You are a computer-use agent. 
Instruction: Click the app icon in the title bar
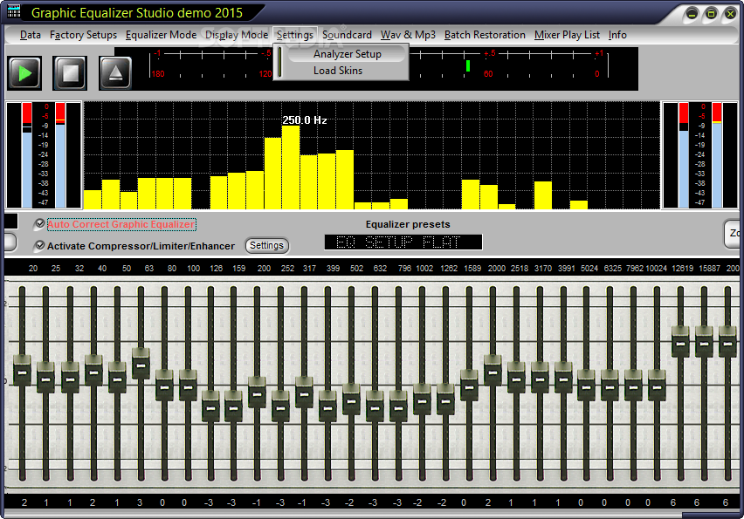14,10
